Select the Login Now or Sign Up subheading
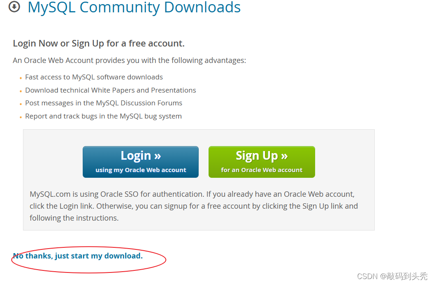434x284 pixels. (x=99, y=44)
